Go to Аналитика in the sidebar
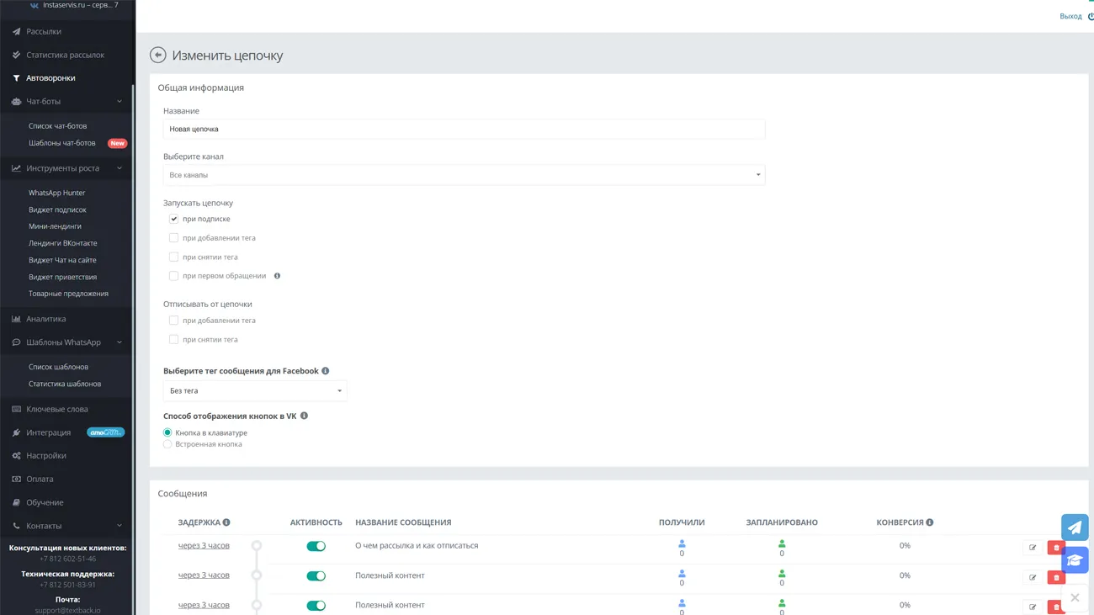The height and width of the screenshot is (615, 1094). pos(45,320)
